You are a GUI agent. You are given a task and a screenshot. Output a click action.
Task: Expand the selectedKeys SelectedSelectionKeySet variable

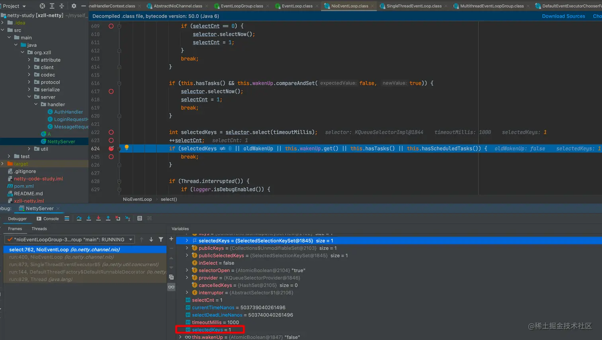(187, 241)
